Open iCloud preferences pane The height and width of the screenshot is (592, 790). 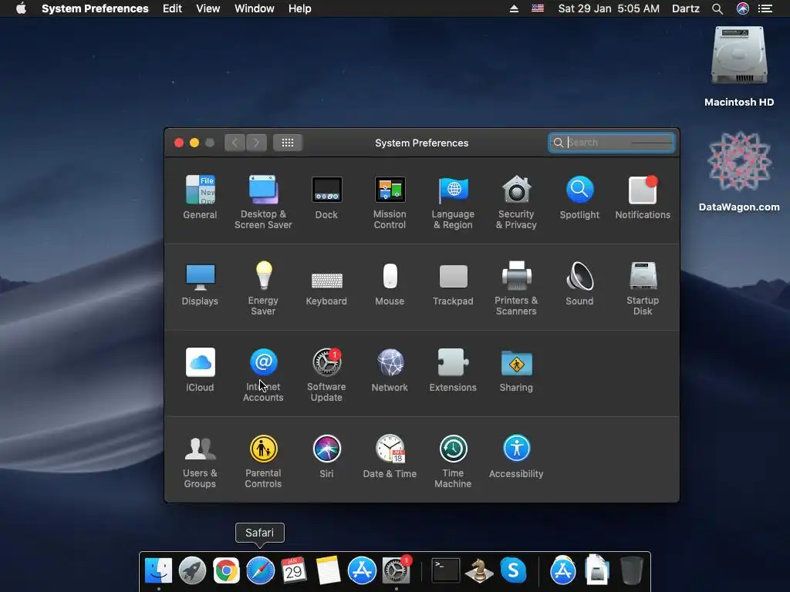coord(200,369)
